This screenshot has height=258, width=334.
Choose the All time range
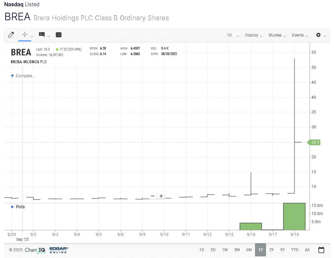(307, 250)
